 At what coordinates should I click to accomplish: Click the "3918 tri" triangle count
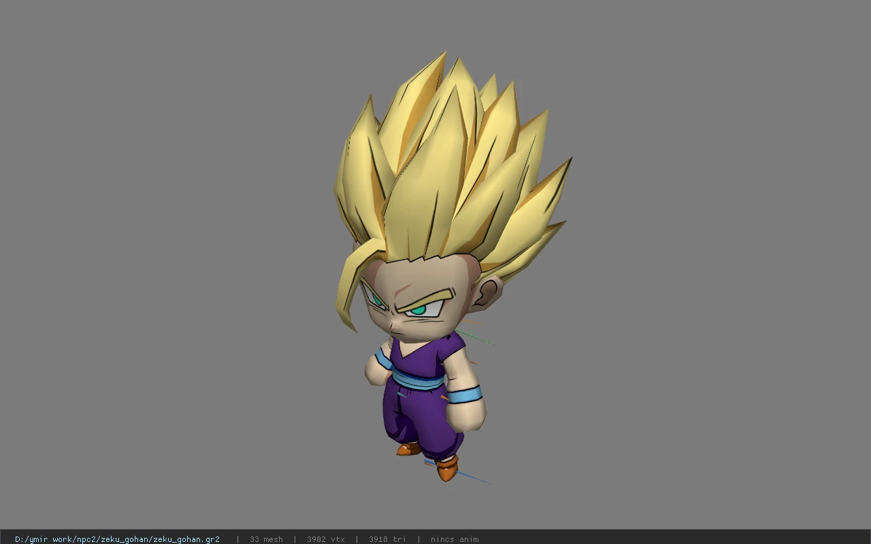(387, 539)
